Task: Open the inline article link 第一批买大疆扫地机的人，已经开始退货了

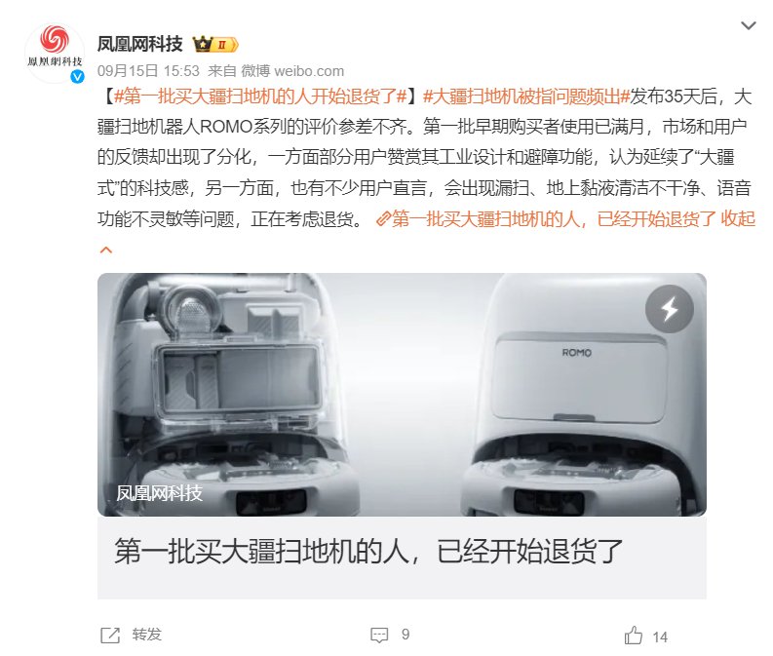Action: (x=554, y=219)
